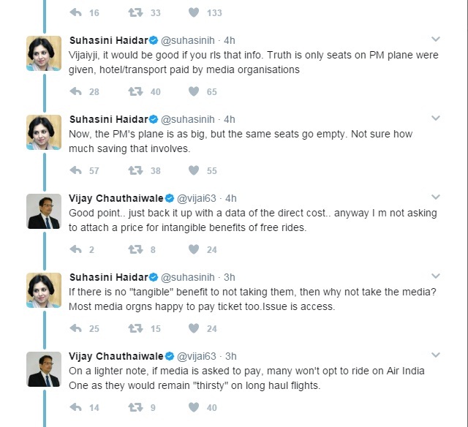The image size is (468, 427).
Task: Retweet the tweet showing 38 retweets
Action: point(135,170)
